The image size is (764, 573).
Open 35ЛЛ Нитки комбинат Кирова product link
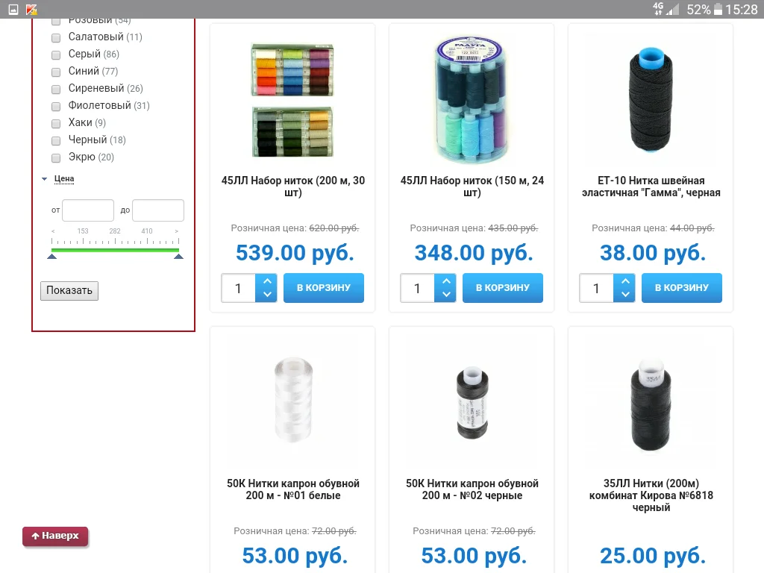[x=651, y=495]
